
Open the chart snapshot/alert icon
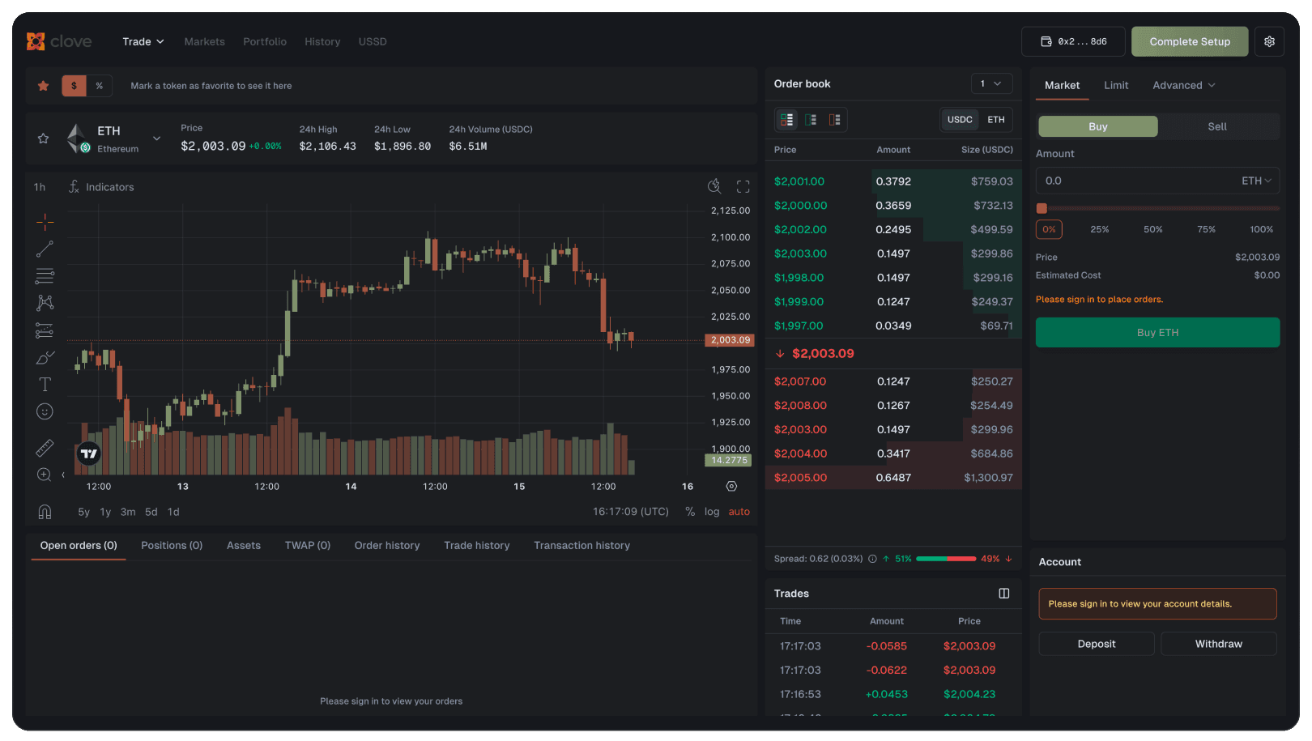point(714,187)
